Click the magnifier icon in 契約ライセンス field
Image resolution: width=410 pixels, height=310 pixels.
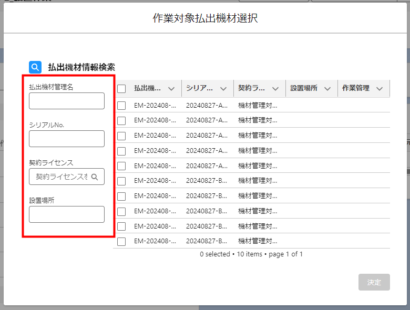(95, 177)
